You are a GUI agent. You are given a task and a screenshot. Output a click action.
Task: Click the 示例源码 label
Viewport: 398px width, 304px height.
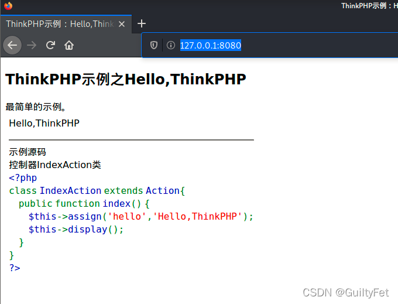click(28, 152)
